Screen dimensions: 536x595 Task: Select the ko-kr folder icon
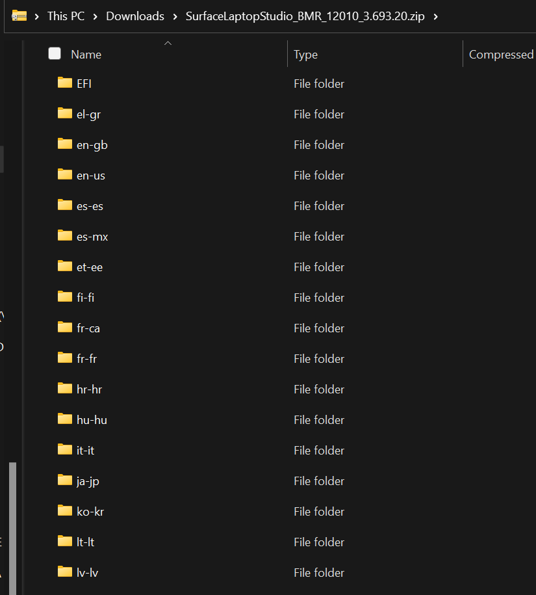point(65,510)
